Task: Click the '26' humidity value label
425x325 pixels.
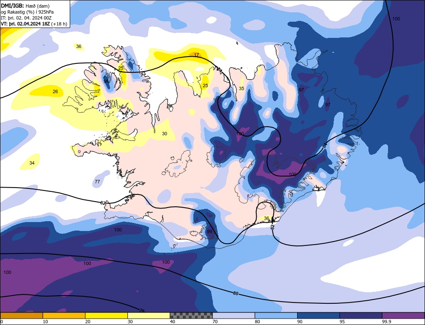Action: coord(55,92)
